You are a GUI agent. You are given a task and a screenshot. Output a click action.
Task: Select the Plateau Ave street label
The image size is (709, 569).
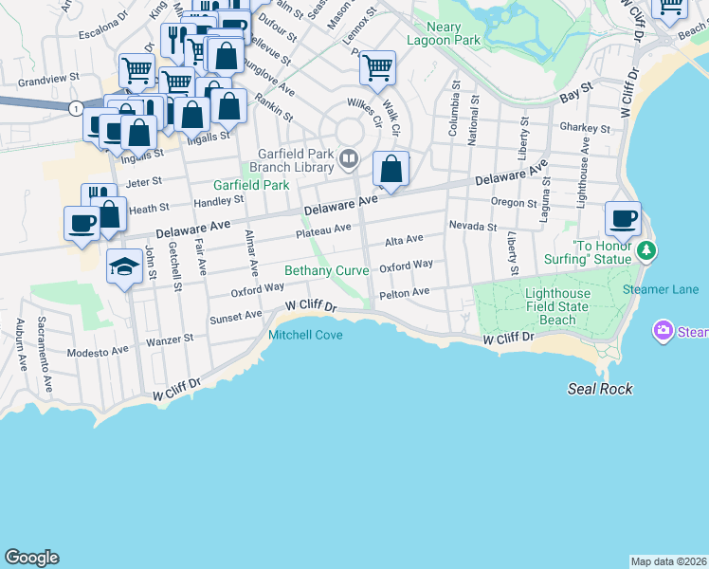pos(323,230)
